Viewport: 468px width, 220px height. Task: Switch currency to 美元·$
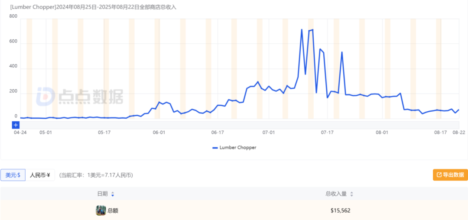point(13,175)
